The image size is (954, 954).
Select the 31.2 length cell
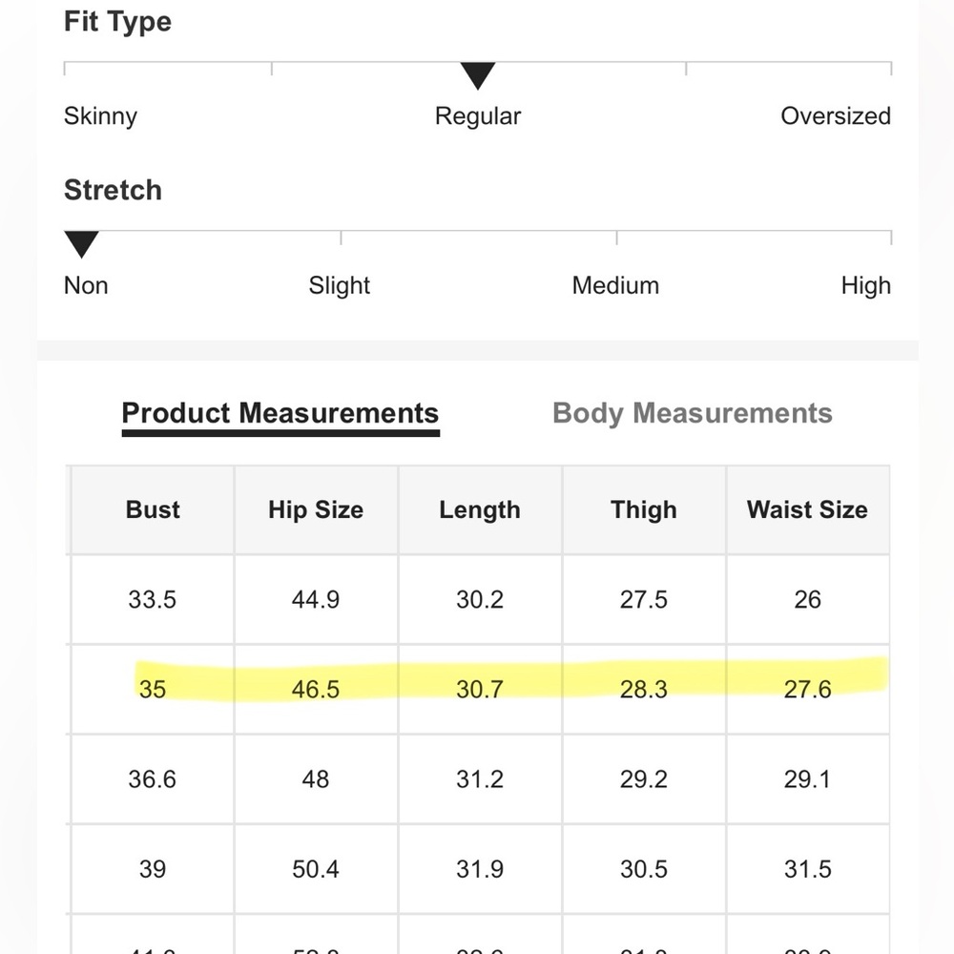pyautogui.click(x=480, y=778)
